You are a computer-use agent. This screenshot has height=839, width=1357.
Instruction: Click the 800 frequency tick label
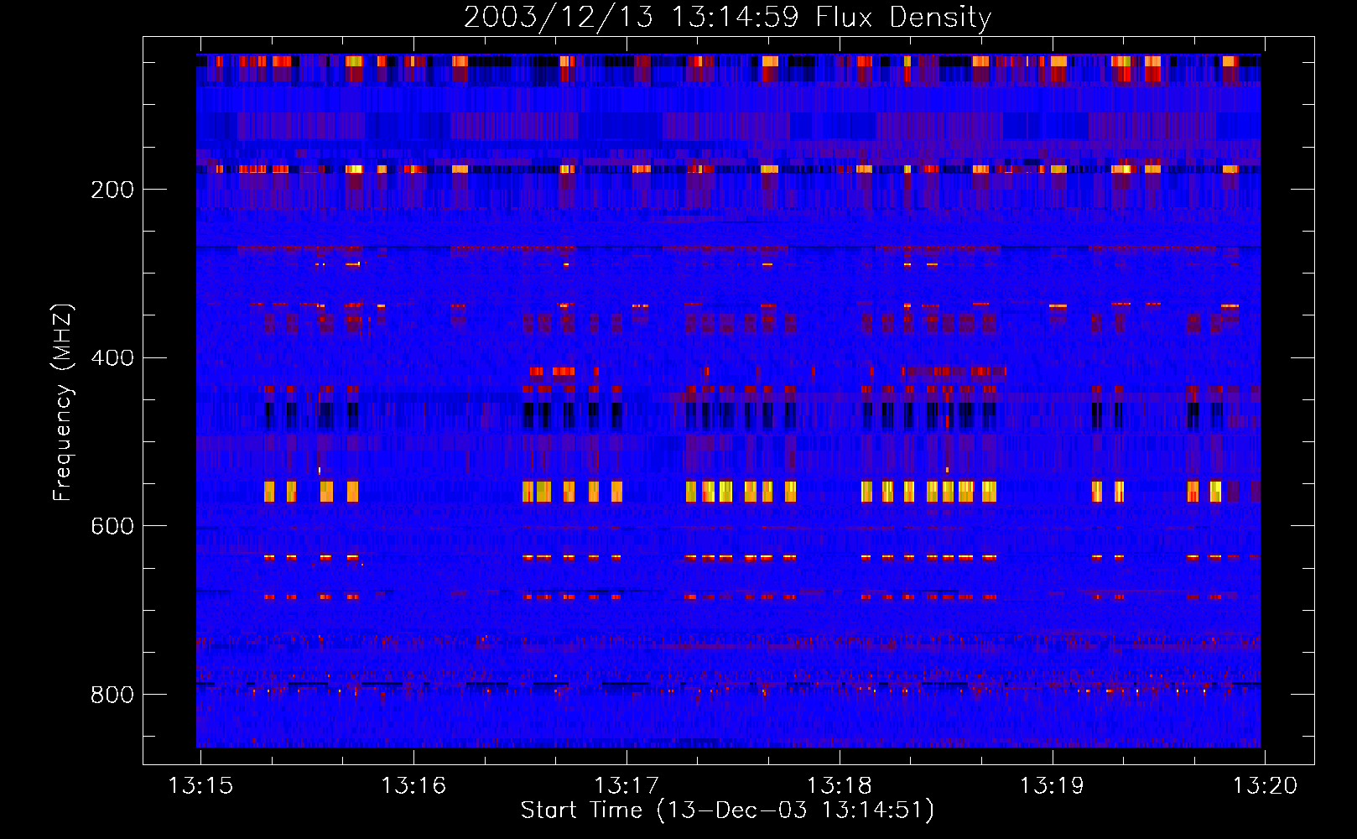pyautogui.click(x=112, y=695)
